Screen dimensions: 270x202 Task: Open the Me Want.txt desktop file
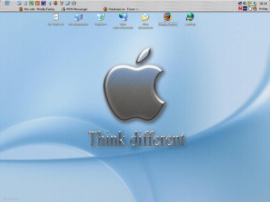(56, 19)
